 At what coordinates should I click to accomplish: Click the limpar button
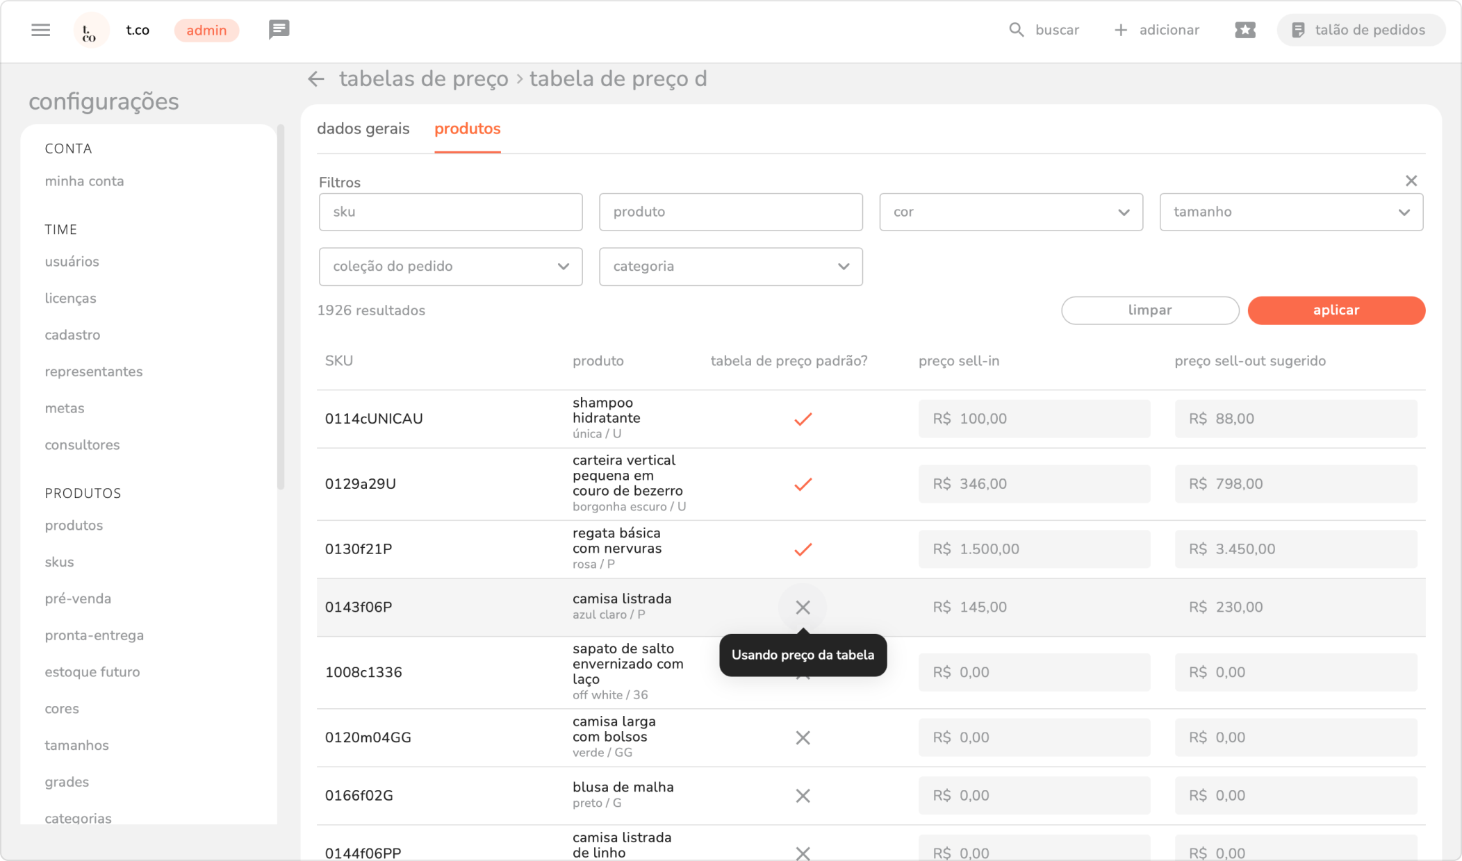pos(1149,310)
